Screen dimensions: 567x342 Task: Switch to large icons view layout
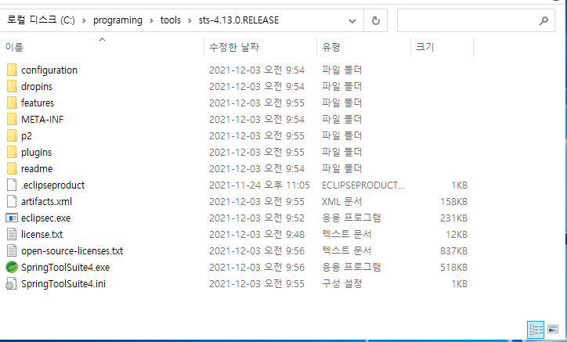[553, 329]
